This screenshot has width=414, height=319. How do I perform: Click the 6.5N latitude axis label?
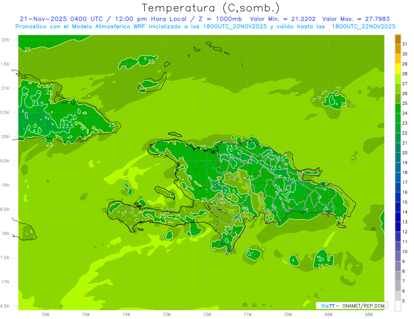click(5, 306)
